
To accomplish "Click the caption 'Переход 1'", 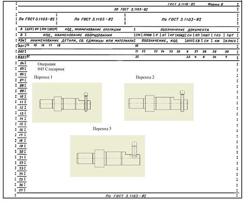I will tap(43, 77).
